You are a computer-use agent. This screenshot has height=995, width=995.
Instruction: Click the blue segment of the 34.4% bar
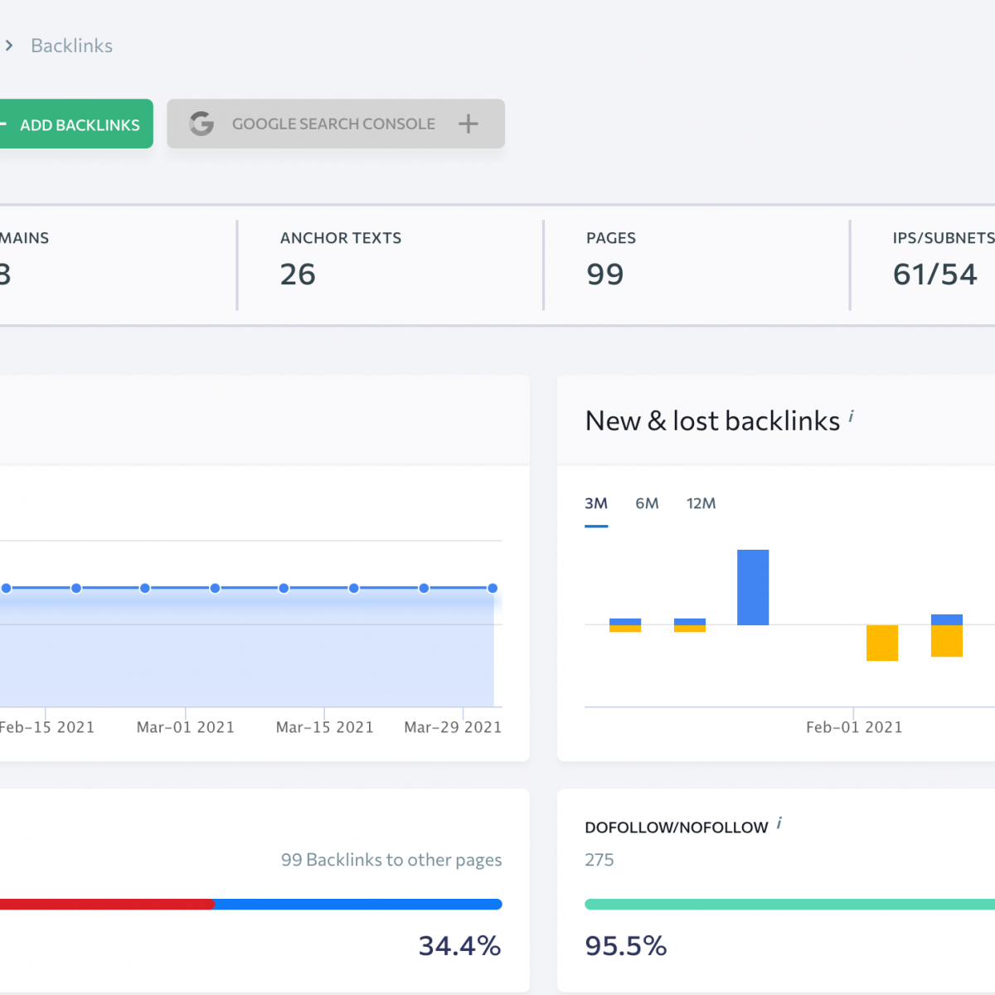click(x=357, y=904)
